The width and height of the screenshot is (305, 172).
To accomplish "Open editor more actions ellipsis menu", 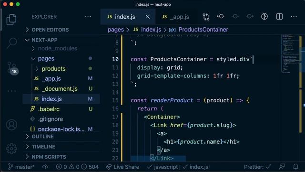I will pos(294,17).
